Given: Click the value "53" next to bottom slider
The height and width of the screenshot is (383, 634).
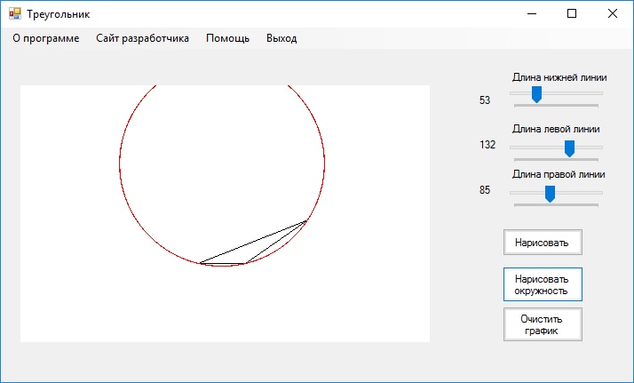Looking at the screenshot, I should 485,100.
